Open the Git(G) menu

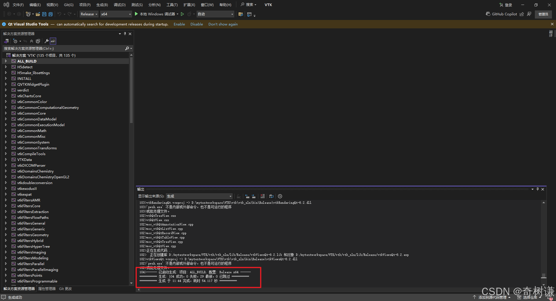(69, 5)
